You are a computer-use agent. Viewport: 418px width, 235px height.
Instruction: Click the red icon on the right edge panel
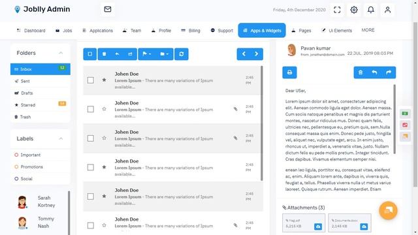pos(405,125)
